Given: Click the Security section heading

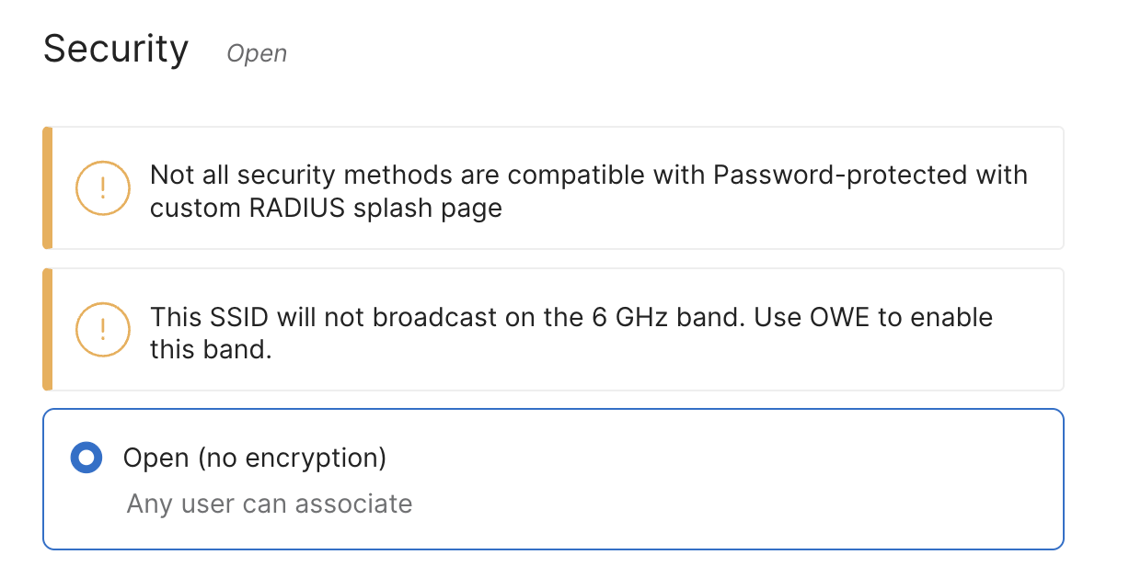Looking at the screenshot, I should coord(116,49).
